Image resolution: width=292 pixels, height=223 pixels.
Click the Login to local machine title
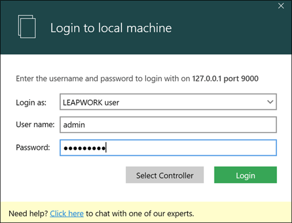(111, 28)
